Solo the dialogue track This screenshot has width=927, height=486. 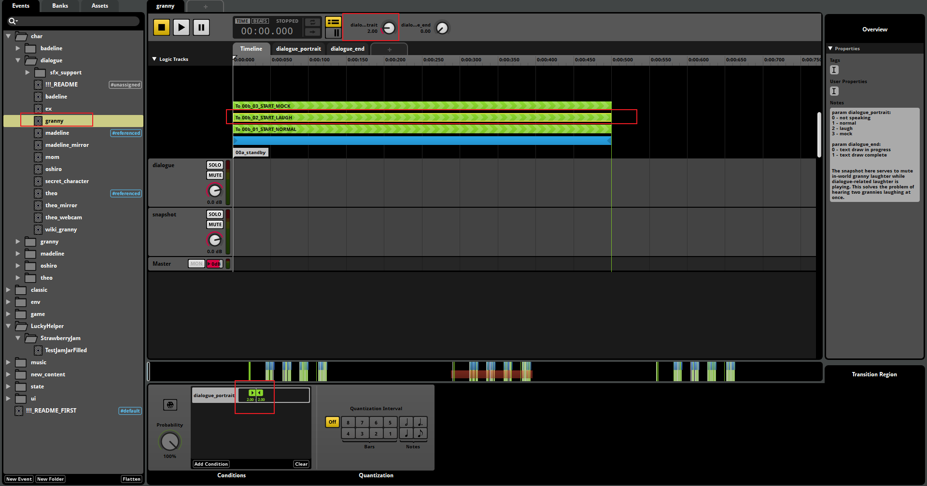[x=215, y=165]
